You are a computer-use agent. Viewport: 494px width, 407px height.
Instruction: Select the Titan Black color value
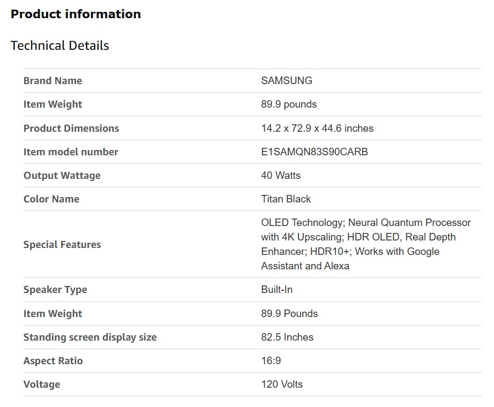(x=286, y=199)
